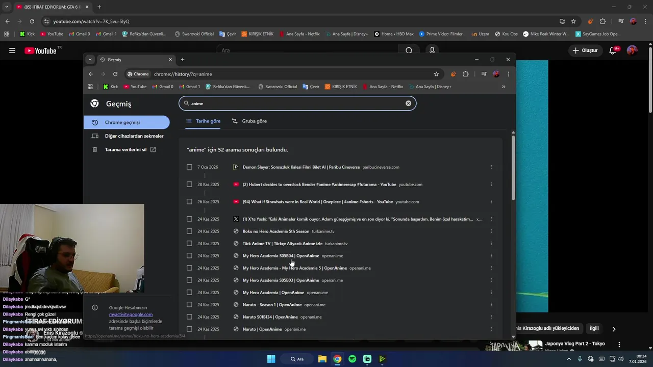Open Çevir bookmark in front window
This screenshot has width=653, height=367.
311,87
